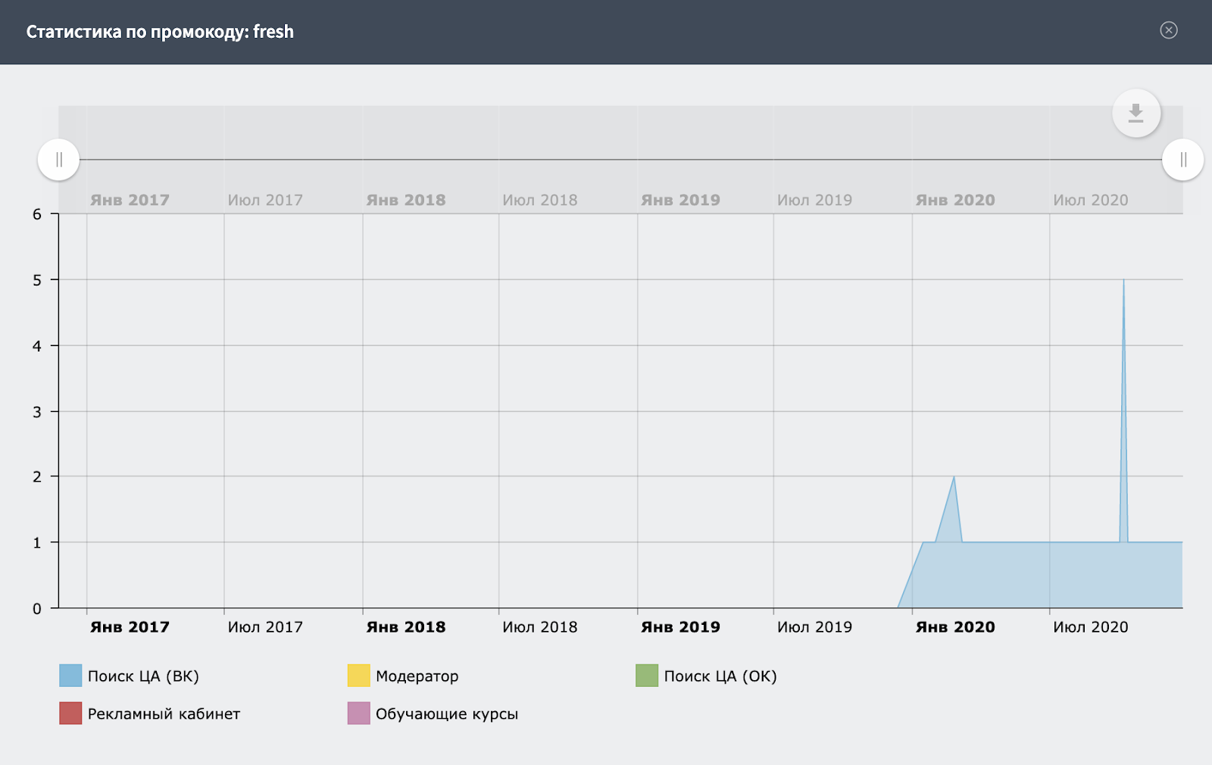Click the Янв 2017 label in range selector
Screen dimensions: 1212x765
pyautogui.click(x=130, y=200)
